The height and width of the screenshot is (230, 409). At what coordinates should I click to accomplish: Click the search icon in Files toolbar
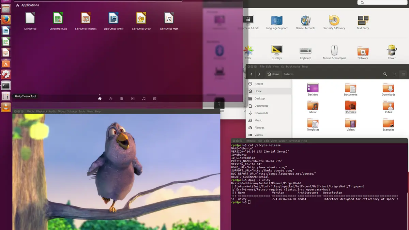385,74
